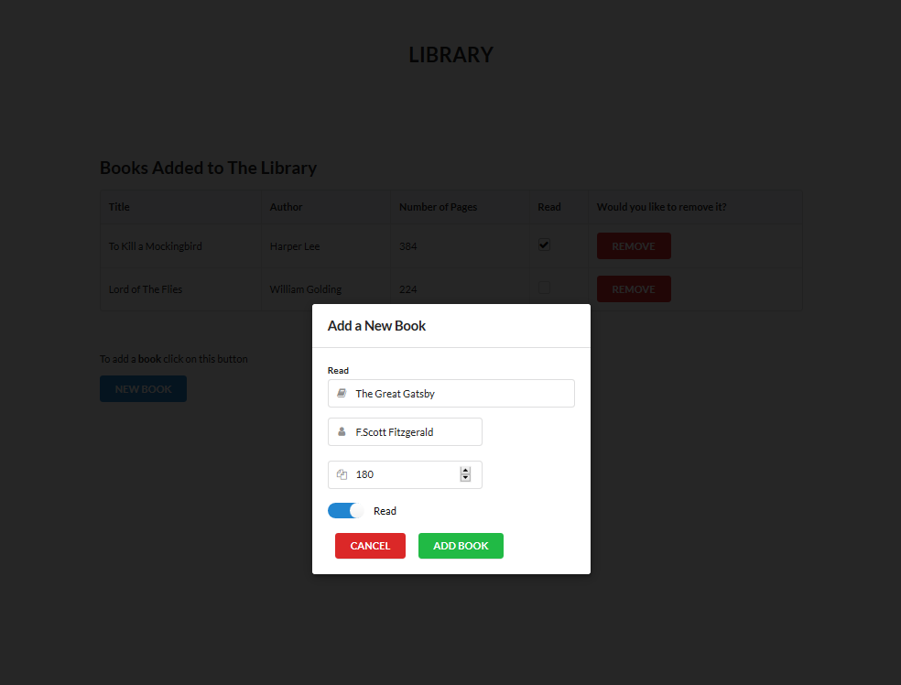
Task: Click the Number of Pages column header
Action: tap(460, 207)
